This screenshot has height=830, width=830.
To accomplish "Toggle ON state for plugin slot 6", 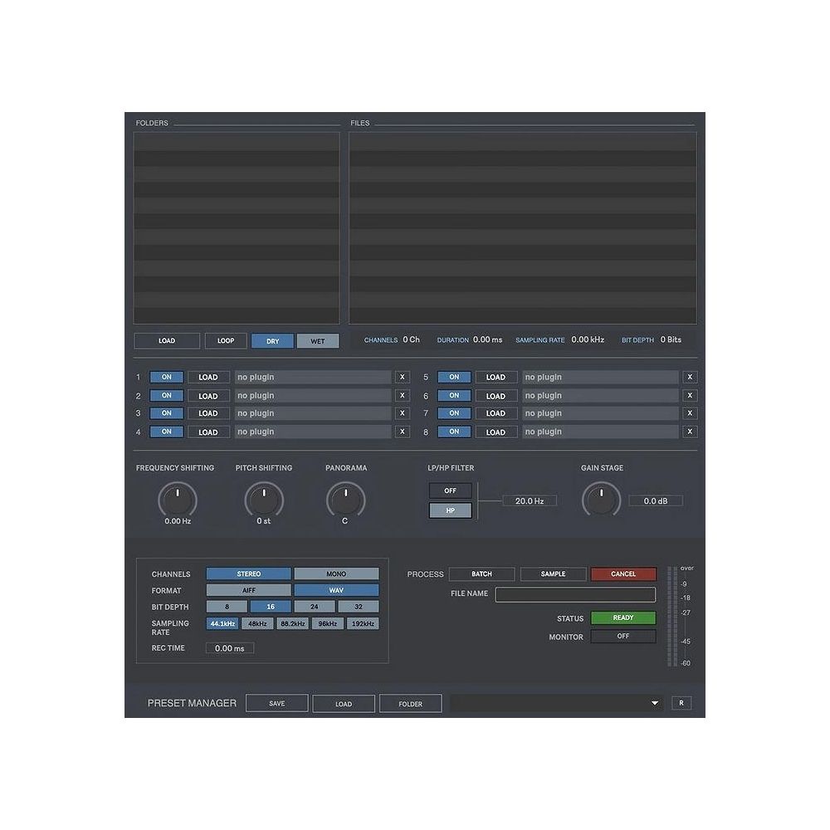I will (x=453, y=395).
